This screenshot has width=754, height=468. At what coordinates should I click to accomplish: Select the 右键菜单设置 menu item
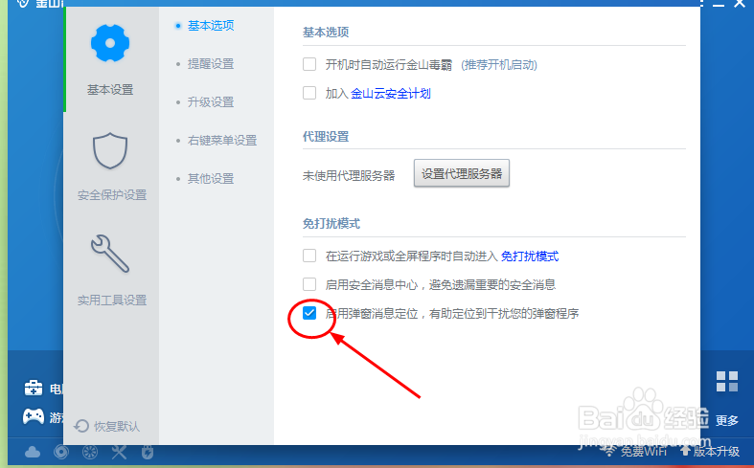(x=222, y=141)
